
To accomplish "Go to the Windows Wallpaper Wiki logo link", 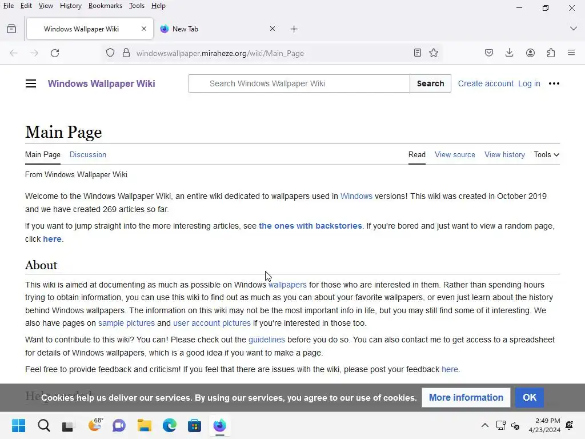I will tap(102, 83).
